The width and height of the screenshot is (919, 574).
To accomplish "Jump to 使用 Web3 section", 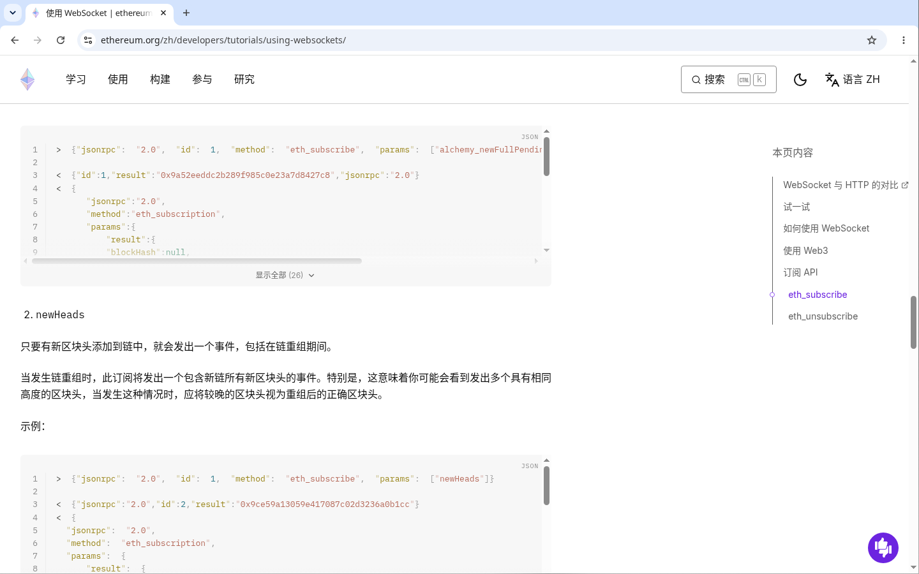I will click(805, 251).
